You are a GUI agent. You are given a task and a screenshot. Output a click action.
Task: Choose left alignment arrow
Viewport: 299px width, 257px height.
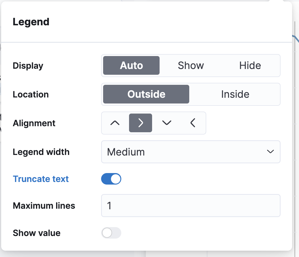(193, 123)
